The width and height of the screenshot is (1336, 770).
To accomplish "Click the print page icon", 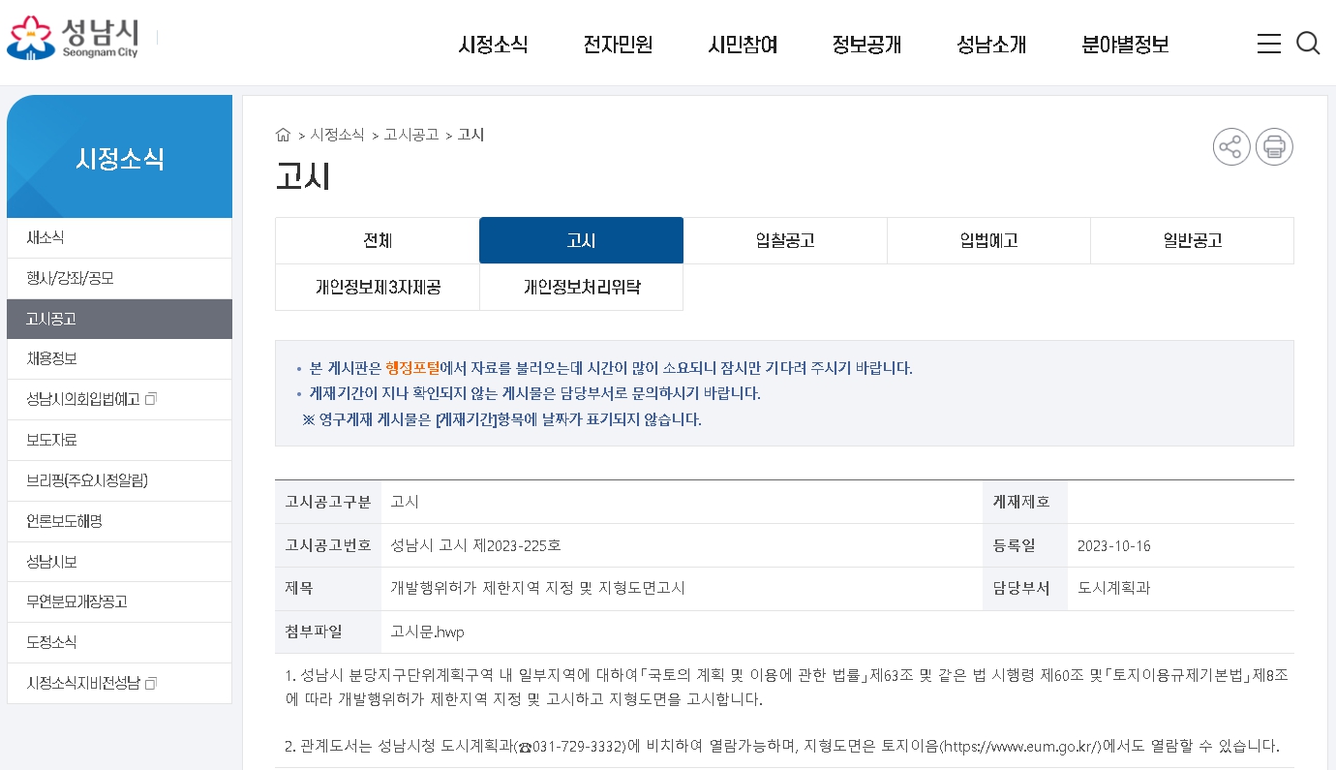I will 1274,147.
